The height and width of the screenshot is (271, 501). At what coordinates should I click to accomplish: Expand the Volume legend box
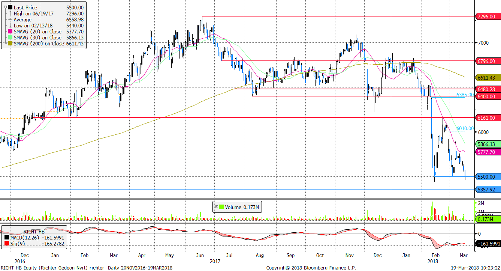pos(216,207)
